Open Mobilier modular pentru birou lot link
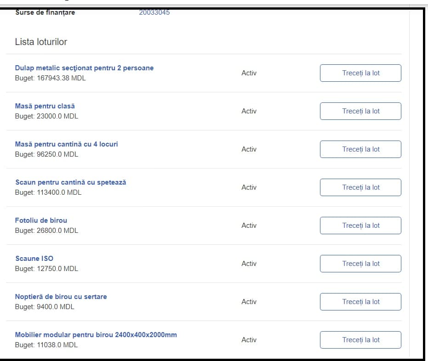Viewport: 428px width, 361px height. click(96, 335)
